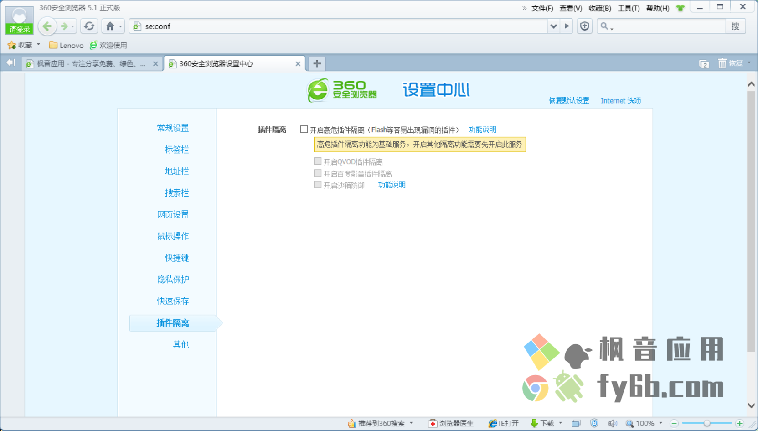The image size is (758, 431).
Task: Increase zoom with plus button
Action: (x=739, y=424)
